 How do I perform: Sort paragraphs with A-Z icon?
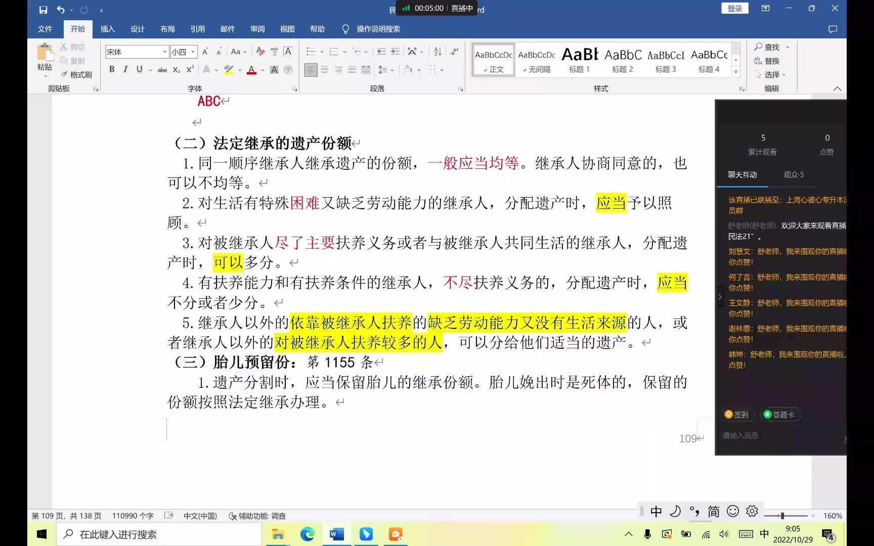[x=438, y=52]
